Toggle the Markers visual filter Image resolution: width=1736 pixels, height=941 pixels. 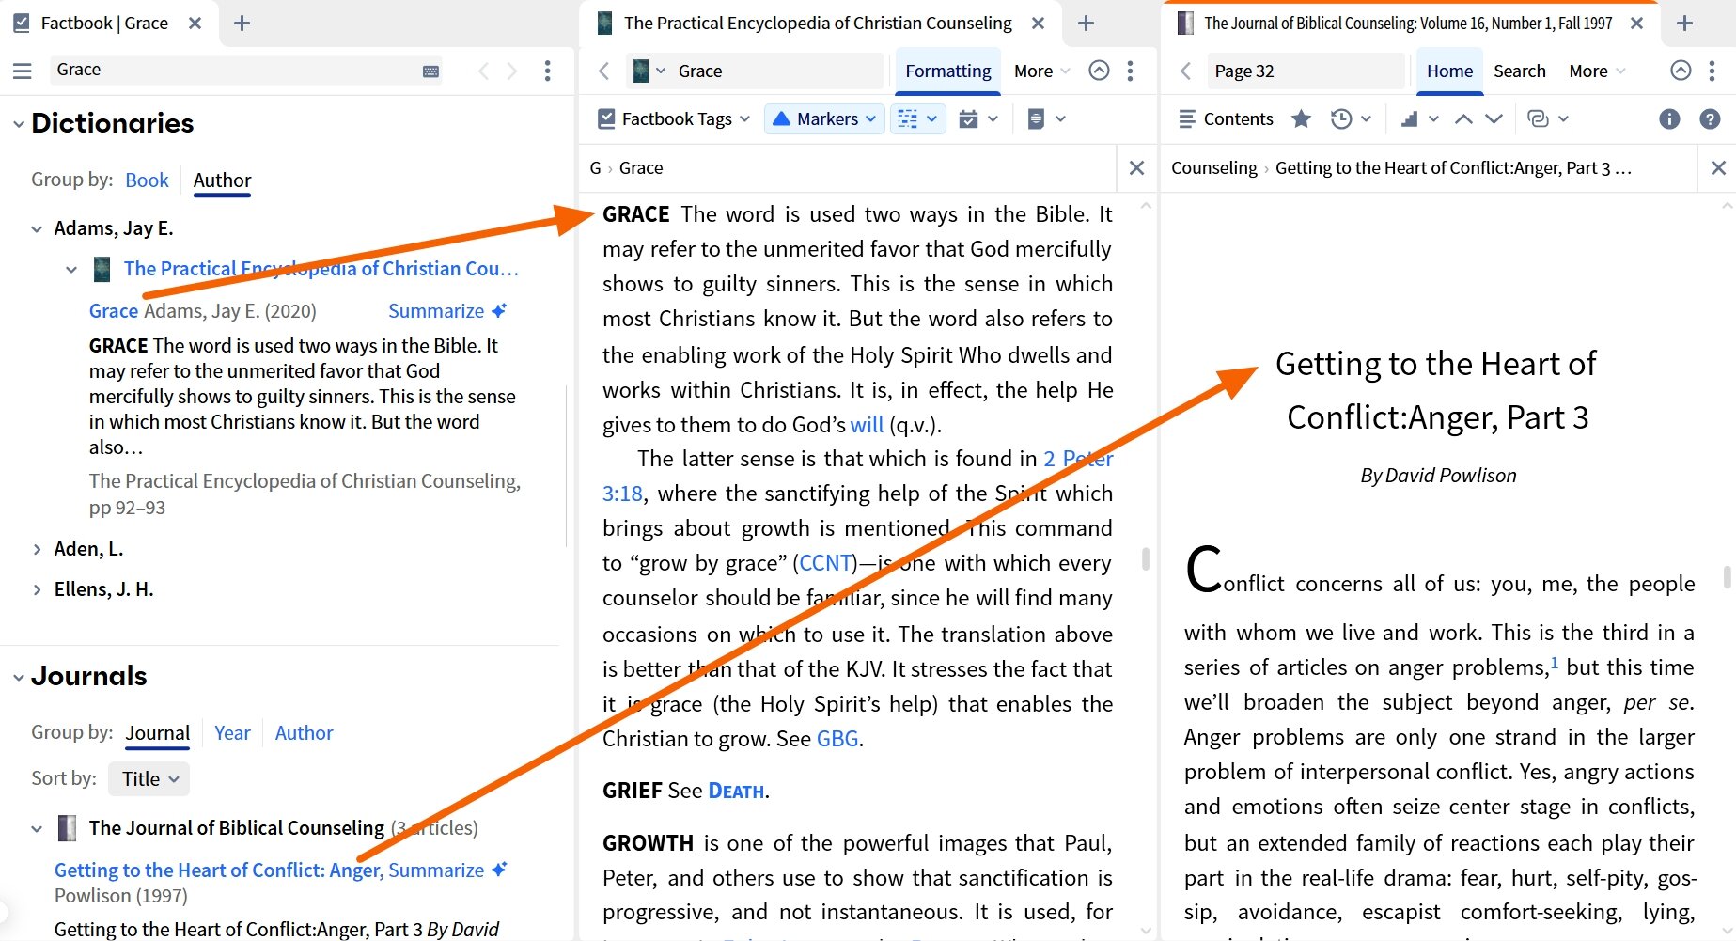coord(821,118)
